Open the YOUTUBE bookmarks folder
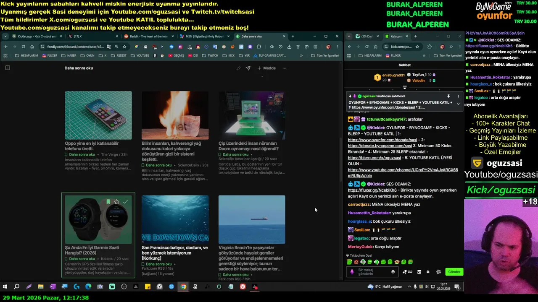This screenshot has height=302, width=538. tap(139, 55)
